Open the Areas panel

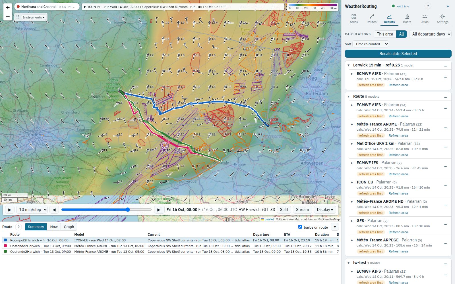coord(354,19)
